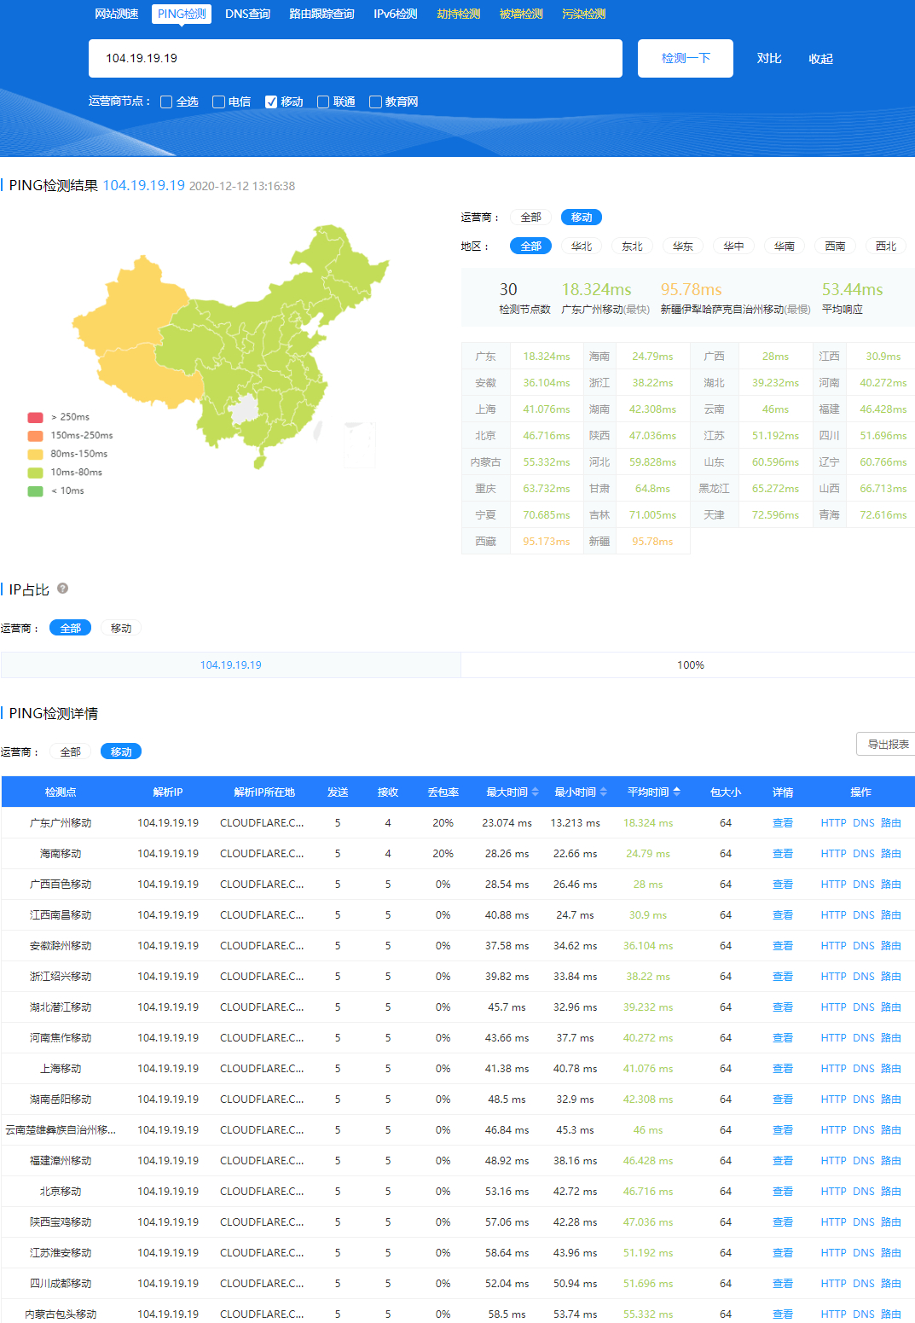Sort by 平均时间 column arrows
The width and height of the screenshot is (915, 1323).
pos(677,792)
